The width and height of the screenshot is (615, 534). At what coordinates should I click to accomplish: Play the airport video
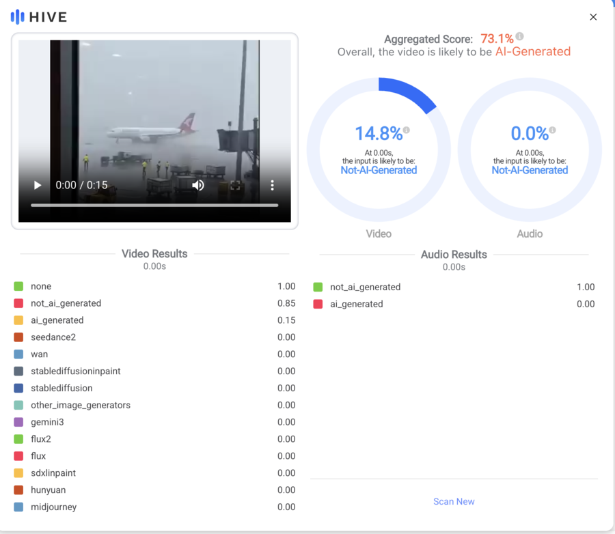click(38, 185)
